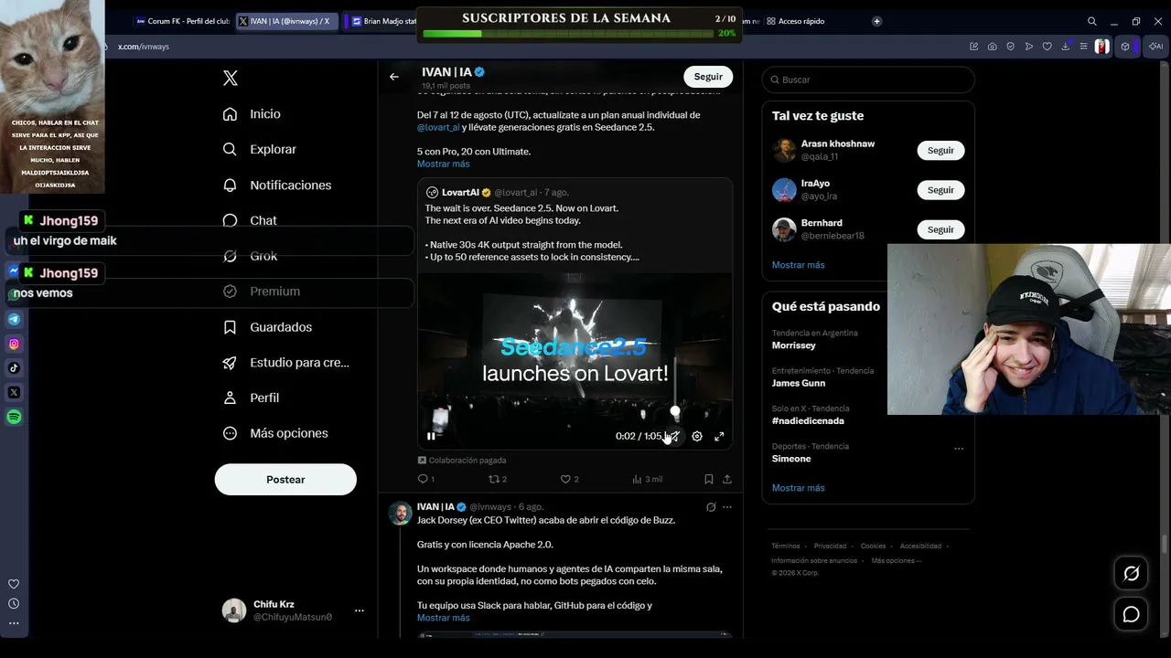Unmute the Seedance video
The width and height of the screenshot is (1171, 658).
coord(674,436)
